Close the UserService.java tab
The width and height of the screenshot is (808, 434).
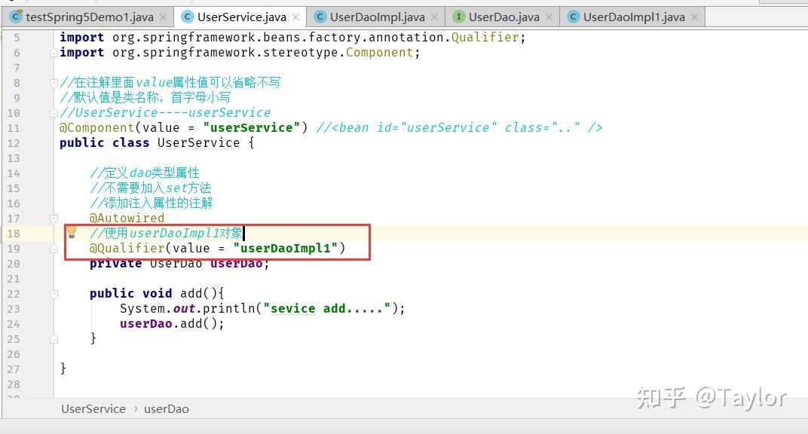(x=295, y=17)
